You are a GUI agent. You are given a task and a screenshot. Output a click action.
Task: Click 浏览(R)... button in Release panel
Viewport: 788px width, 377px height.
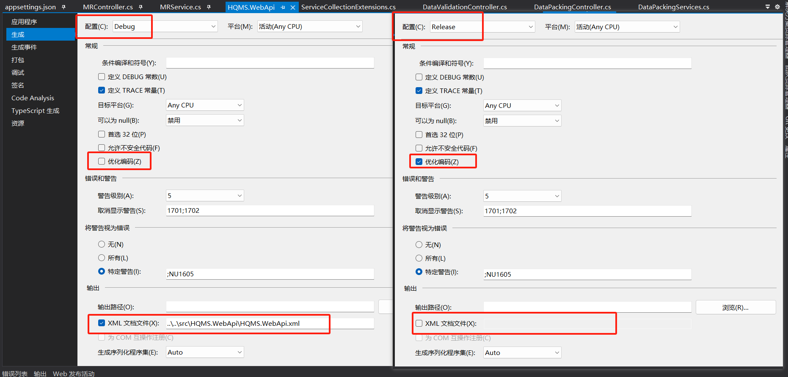(736, 308)
